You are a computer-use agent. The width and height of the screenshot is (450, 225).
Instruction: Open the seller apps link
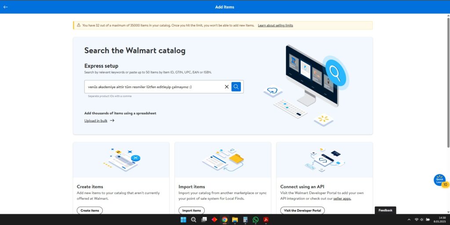[342, 198]
